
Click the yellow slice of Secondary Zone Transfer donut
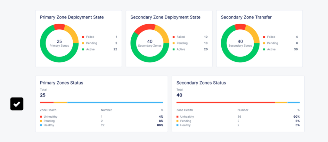[253, 34]
